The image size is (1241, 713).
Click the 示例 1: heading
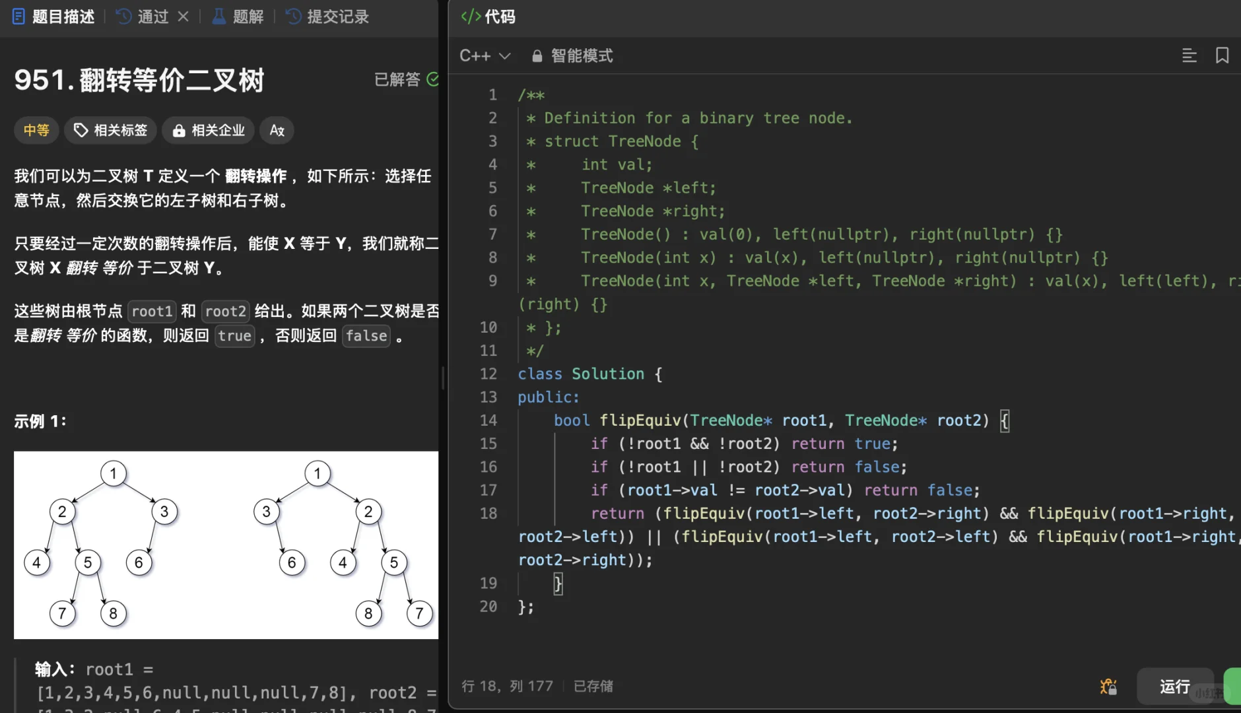tap(40, 421)
